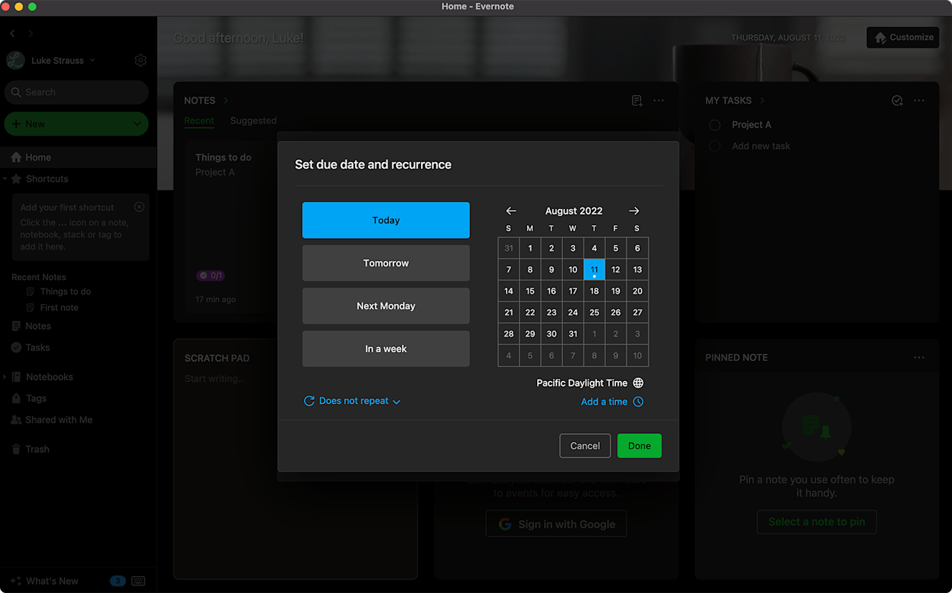
Task: Click Select a note to pin
Action: coord(817,522)
